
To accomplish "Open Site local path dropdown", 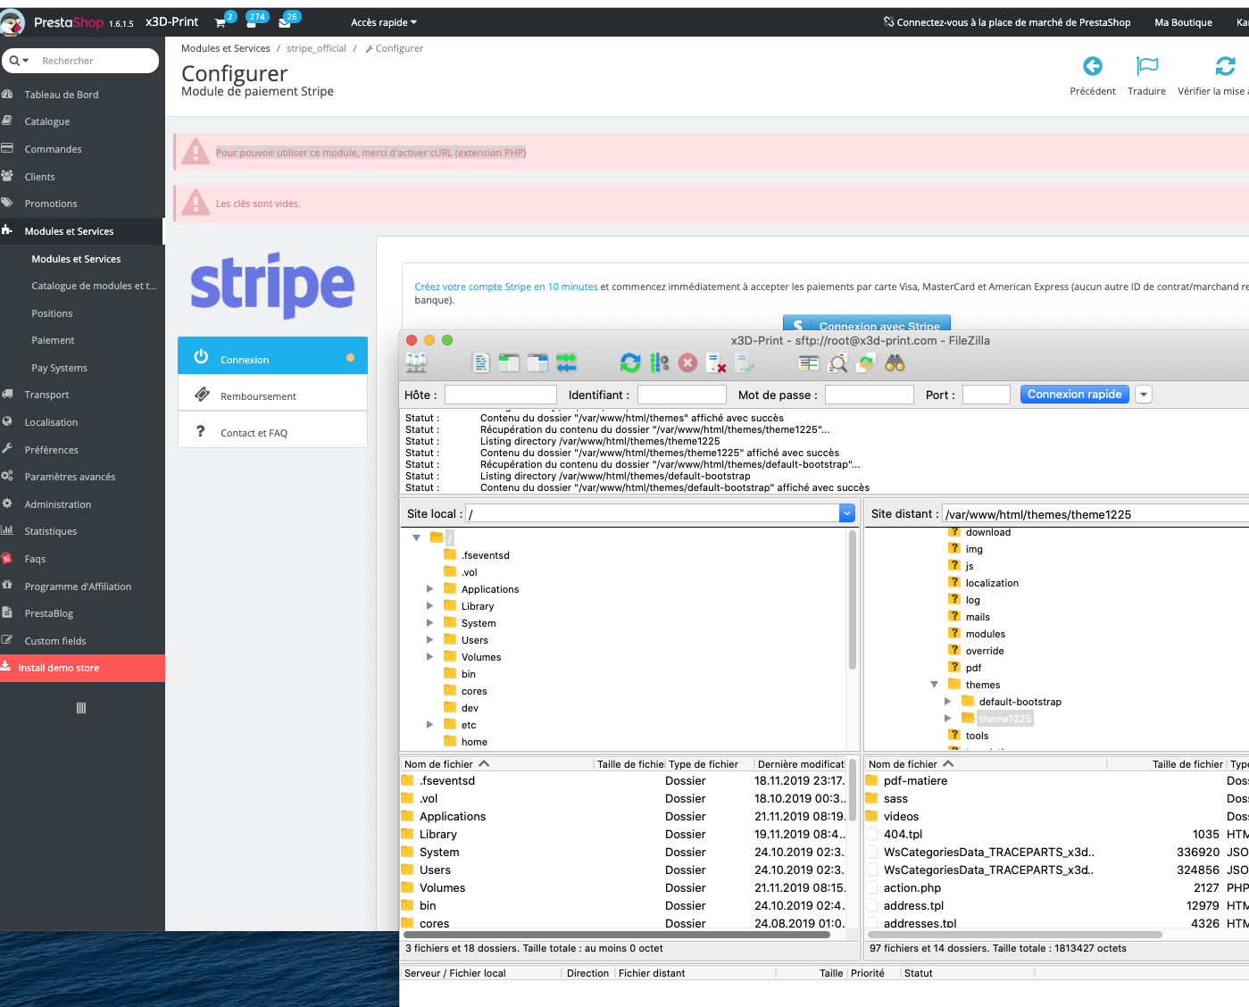I will click(847, 513).
